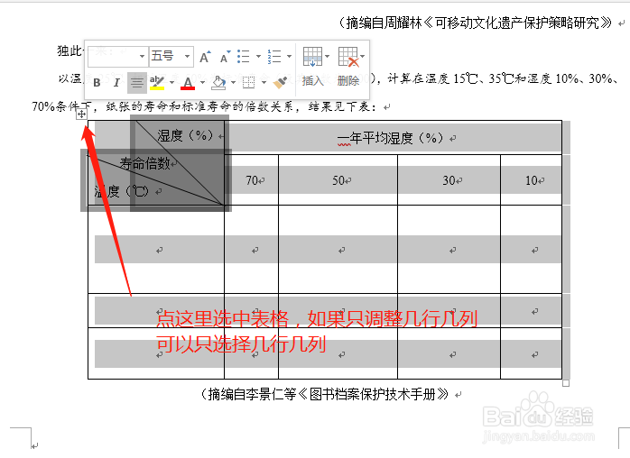The height and width of the screenshot is (458, 630).
Task: Apply red font color
Action: click(x=188, y=83)
